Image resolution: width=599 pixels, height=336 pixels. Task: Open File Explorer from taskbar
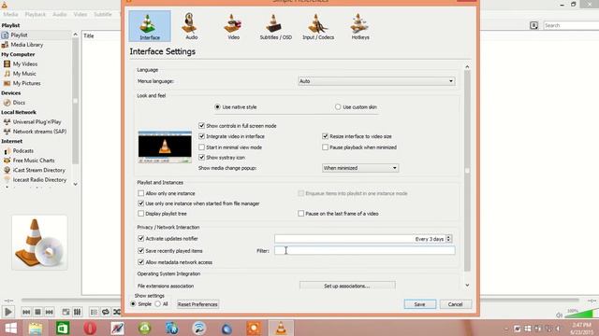point(36,329)
